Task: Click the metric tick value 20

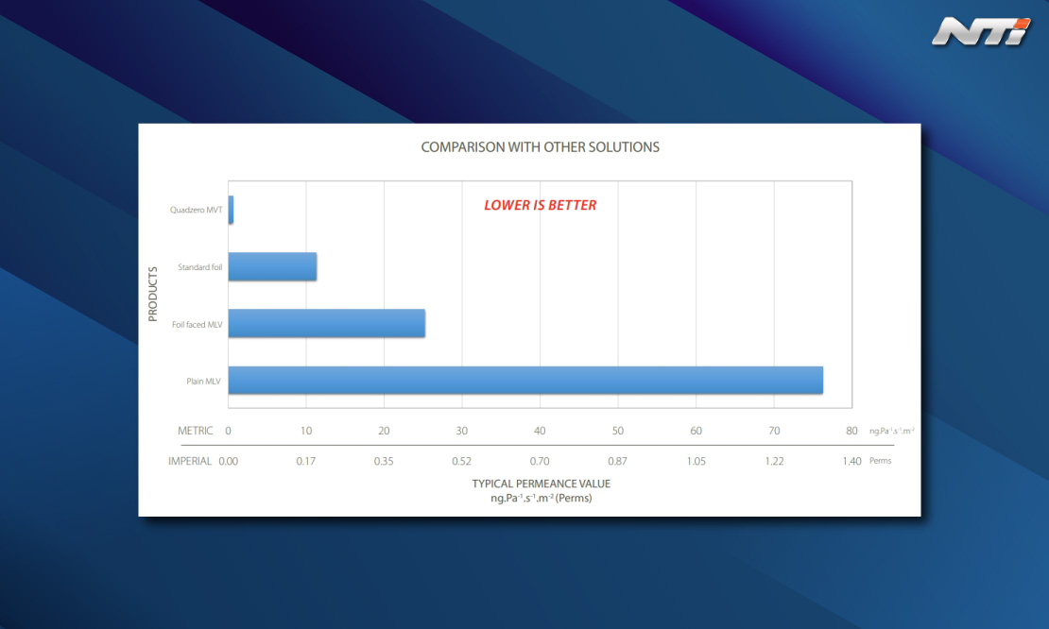Action: (384, 432)
